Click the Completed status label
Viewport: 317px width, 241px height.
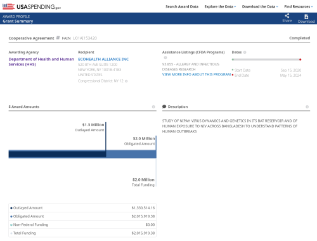pos(299,38)
